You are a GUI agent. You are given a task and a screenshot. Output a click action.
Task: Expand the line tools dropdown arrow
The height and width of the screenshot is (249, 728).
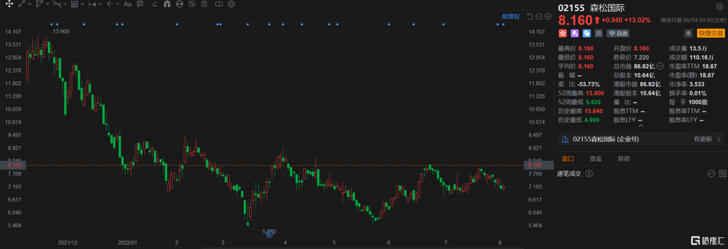click(x=29, y=4)
